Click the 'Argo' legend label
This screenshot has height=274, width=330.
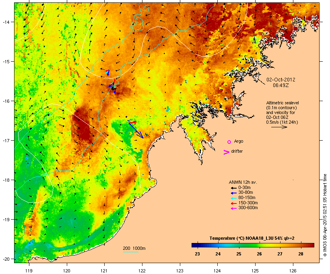(239, 141)
